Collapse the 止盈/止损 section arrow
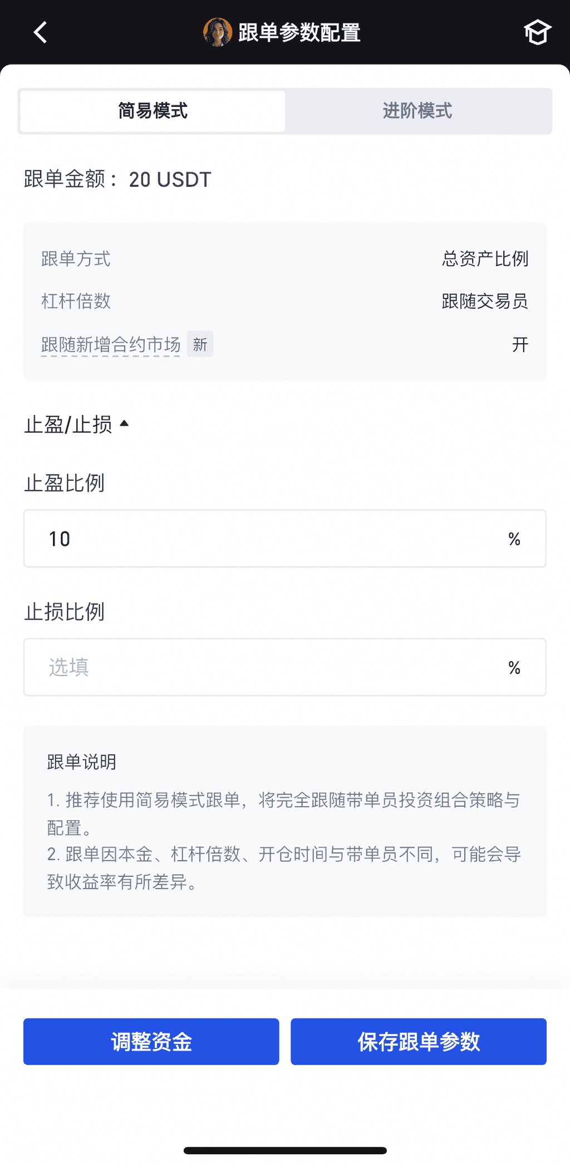Image resolution: width=570 pixels, height=1166 pixels. coord(125,424)
